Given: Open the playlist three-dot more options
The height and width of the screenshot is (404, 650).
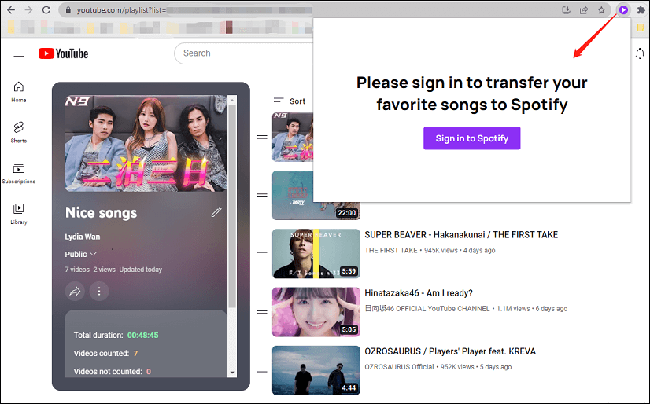Looking at the screenshot, I should 99,292.
